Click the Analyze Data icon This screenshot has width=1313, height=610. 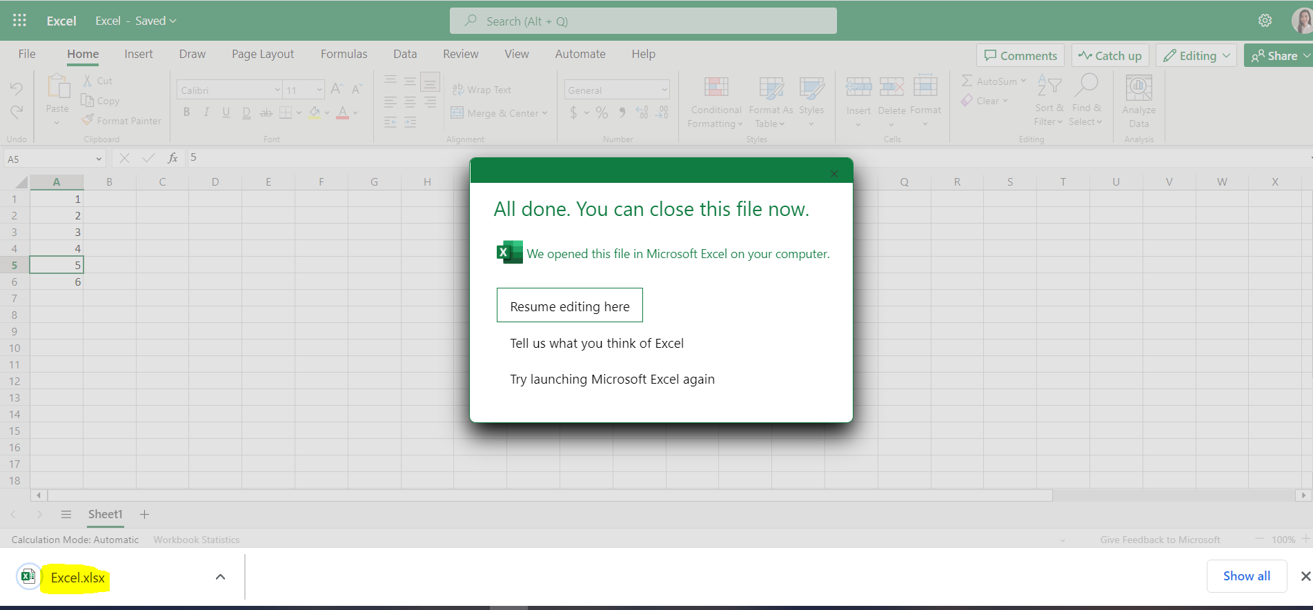(1139, 88)
